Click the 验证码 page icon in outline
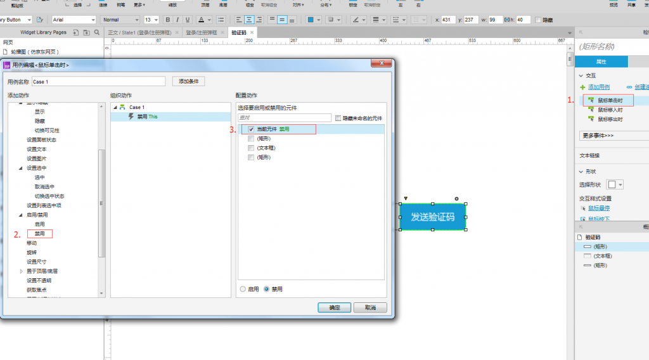Image resolution: width=649 pixels, height=360 pixels. click(580, 237)
